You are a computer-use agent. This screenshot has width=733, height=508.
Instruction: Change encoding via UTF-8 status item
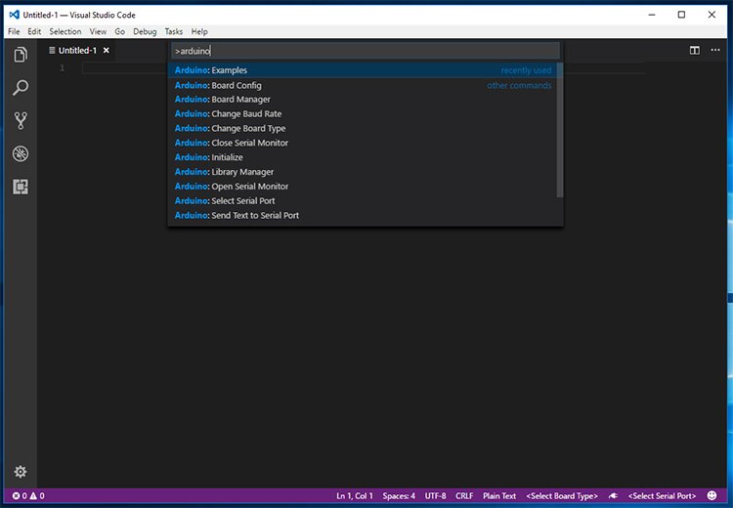[435, 496]
